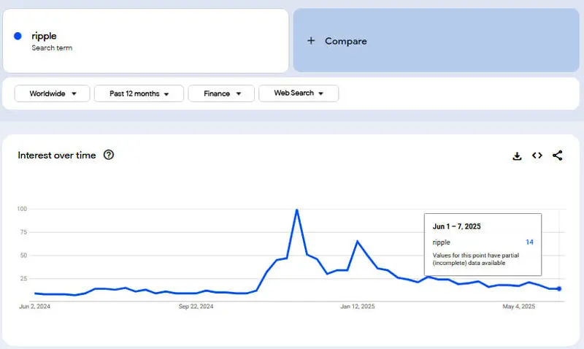
Task: Click the May 4, 2025 axis label
Action: (519, 306)
